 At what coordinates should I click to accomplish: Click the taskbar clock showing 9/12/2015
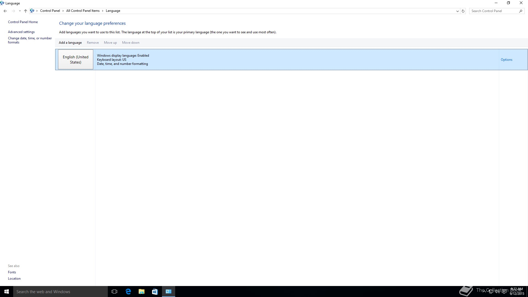tap(517, 291)
